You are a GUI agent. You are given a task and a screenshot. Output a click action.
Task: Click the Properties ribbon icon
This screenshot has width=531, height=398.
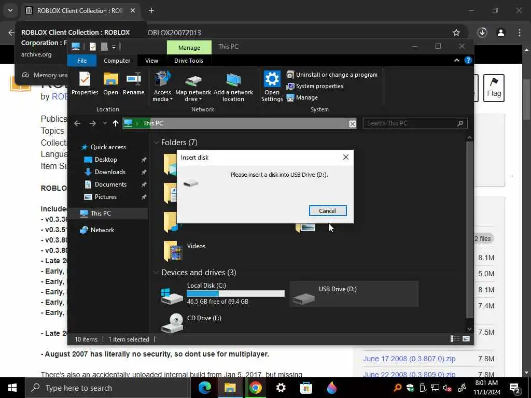[85, 83]
